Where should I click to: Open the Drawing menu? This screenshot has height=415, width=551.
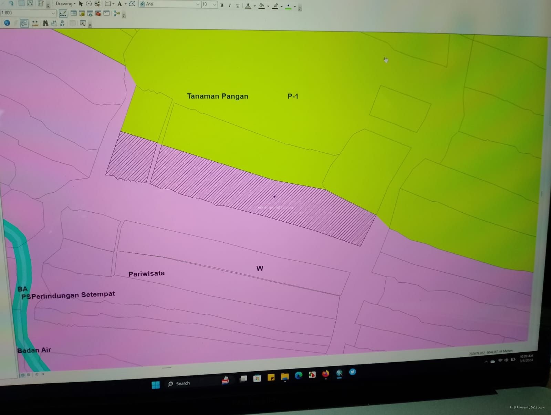(x=65, y=4)
